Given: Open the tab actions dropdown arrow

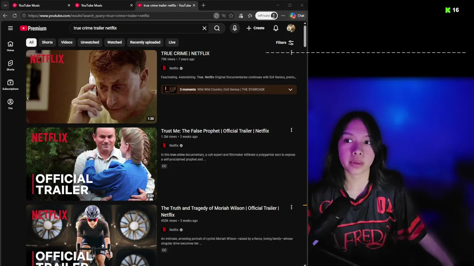Looking at the screenshot, I should (x=5, y=5).
